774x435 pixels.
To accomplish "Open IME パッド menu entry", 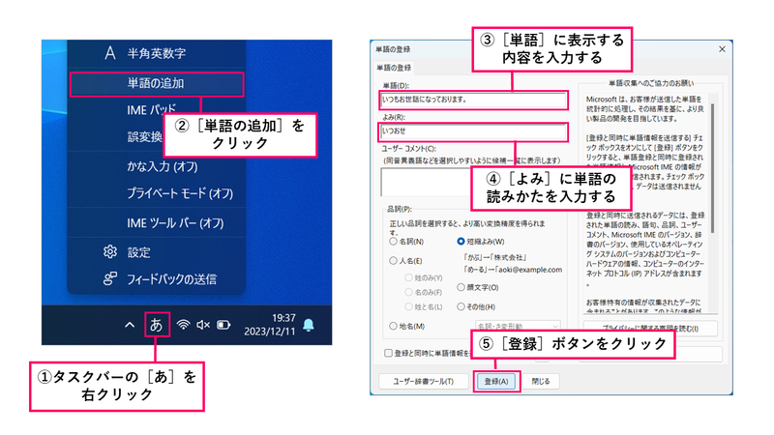I will coord(151,109).
